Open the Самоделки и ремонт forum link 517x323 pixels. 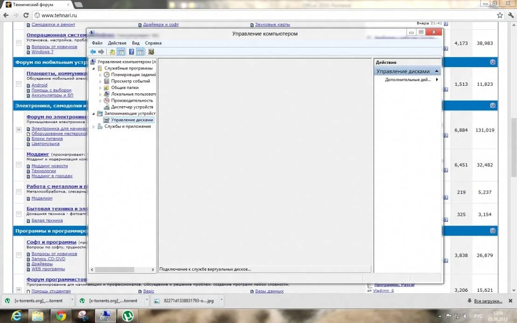pyautogui.click(x=53, y=24)
